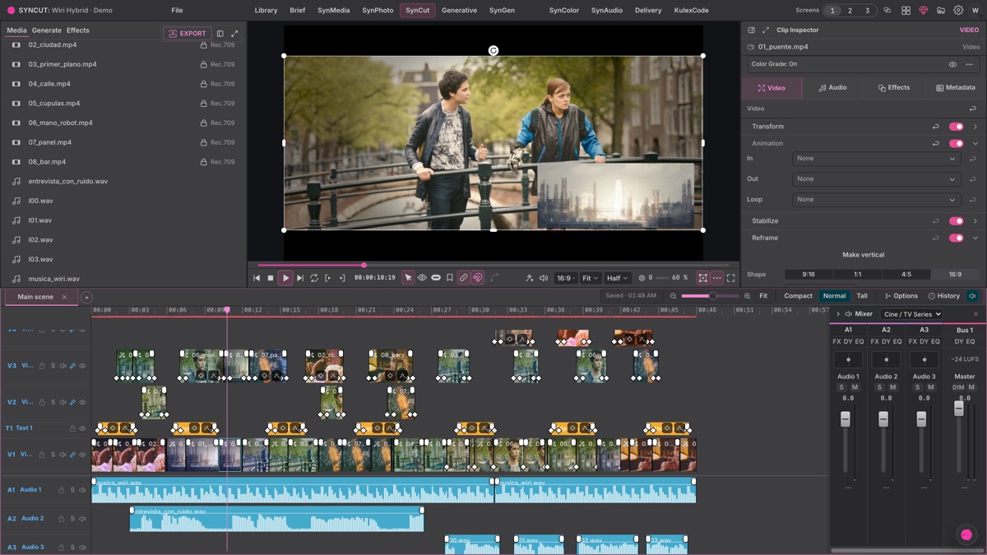Click the EXPORT button

[x=188, y=34]
